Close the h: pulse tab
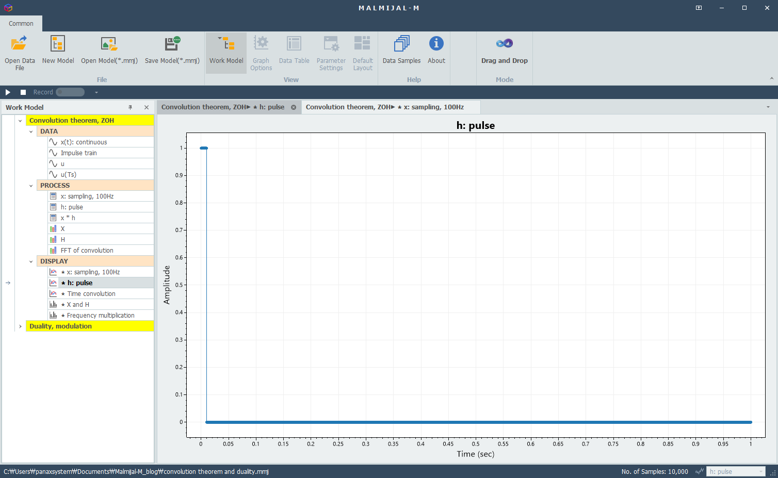 (294, 107)
